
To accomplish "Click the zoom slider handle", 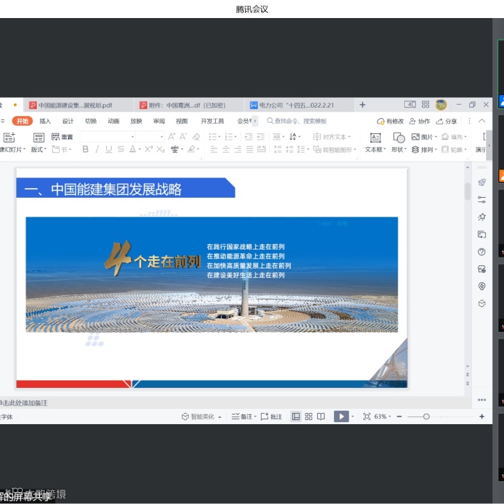I will pos(426,417).
